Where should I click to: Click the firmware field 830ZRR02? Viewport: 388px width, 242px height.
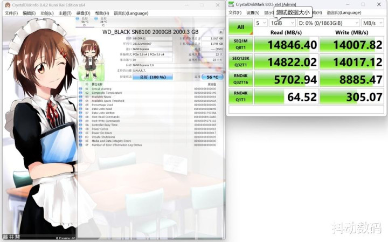(x=153, y=39)
